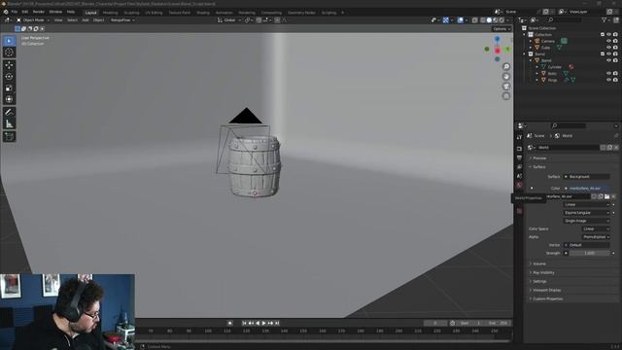
Task: Open the File menu
Action: click(x=15, y=12)
